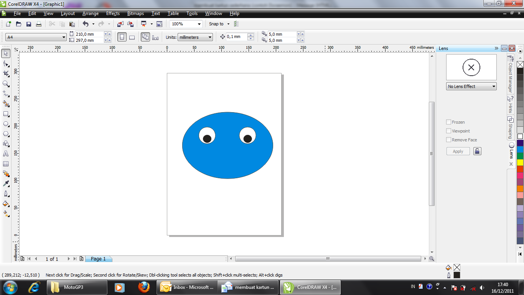Click the Print icon

pyautogui.click(x=38, y=24)
